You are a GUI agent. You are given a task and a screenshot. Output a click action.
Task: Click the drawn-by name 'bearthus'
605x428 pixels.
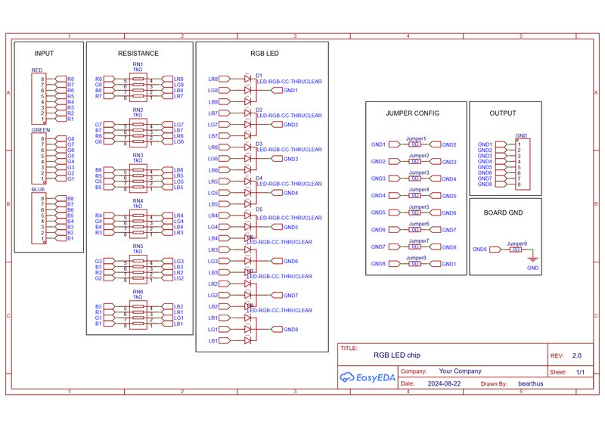tap(531, 383)
